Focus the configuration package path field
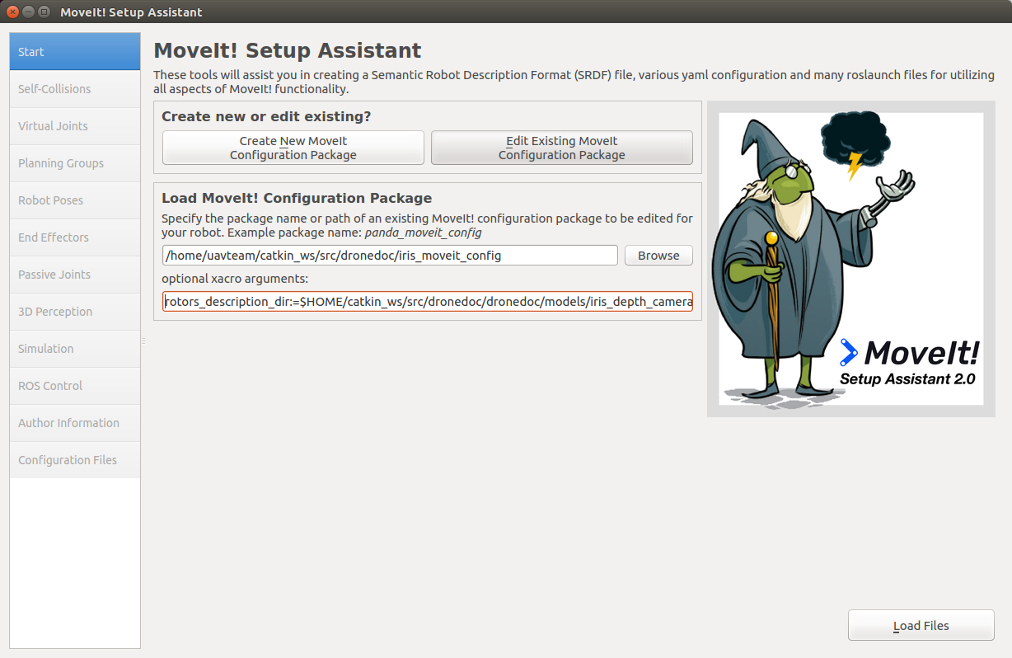The image size is (1012, 658). (x=390, y=256)
